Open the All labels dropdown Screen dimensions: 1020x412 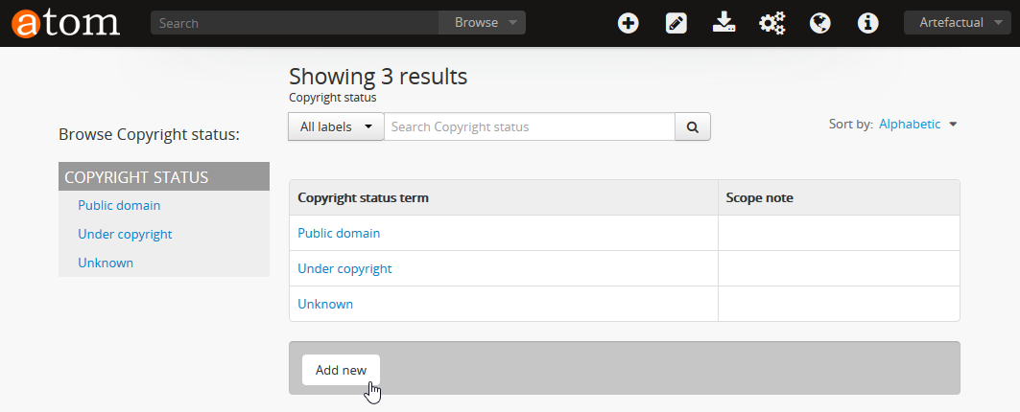(x=336, y=126)
